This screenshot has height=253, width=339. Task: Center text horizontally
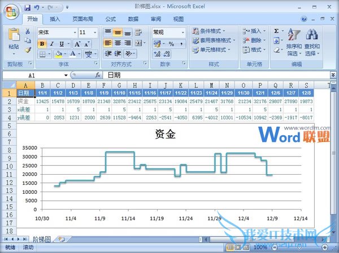tap(118, 43)
